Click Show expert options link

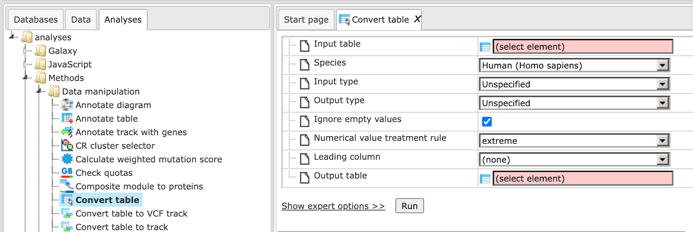(333, 206)
